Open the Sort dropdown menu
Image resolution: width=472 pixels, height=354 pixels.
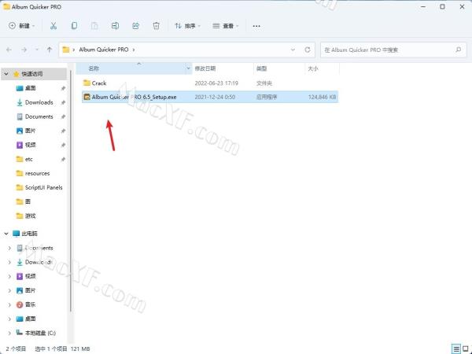(x=187, y=26)
